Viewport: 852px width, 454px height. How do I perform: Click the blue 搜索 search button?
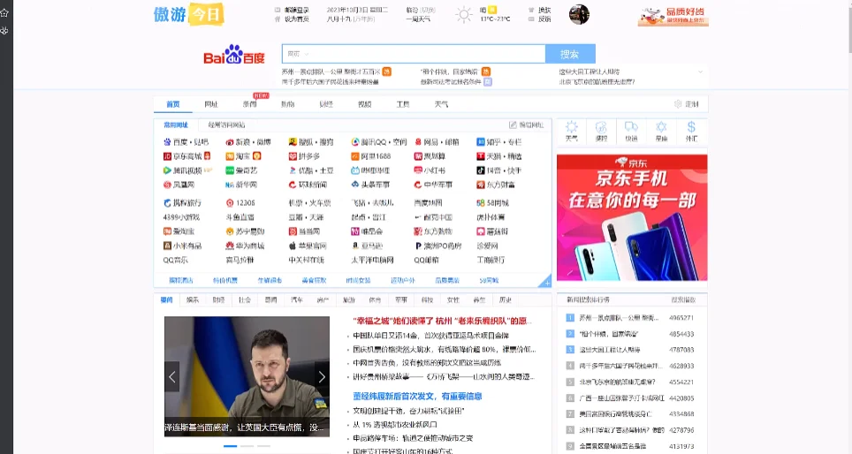(570, 54)
